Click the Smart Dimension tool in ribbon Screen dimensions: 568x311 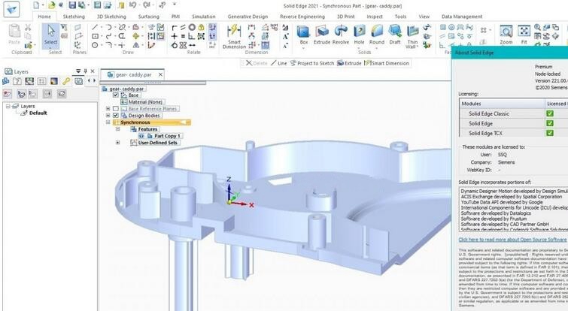[234, 37]
